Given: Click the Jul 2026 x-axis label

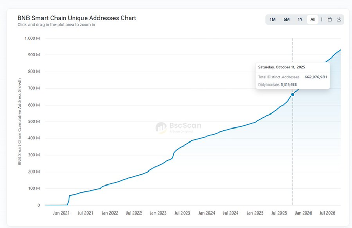Looking at the screenshot, I should coord(327,213).
